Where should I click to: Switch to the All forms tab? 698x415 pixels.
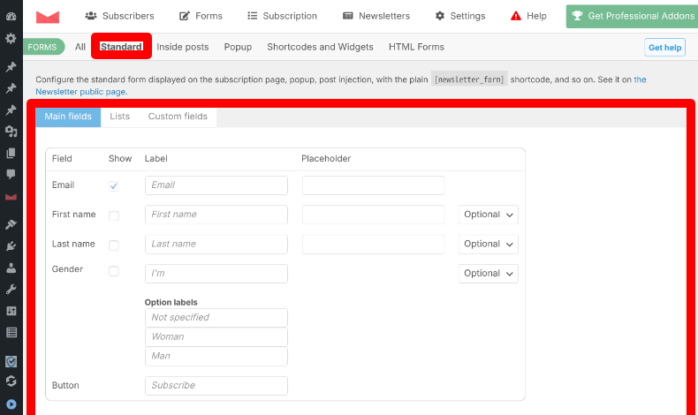point(80,47)
